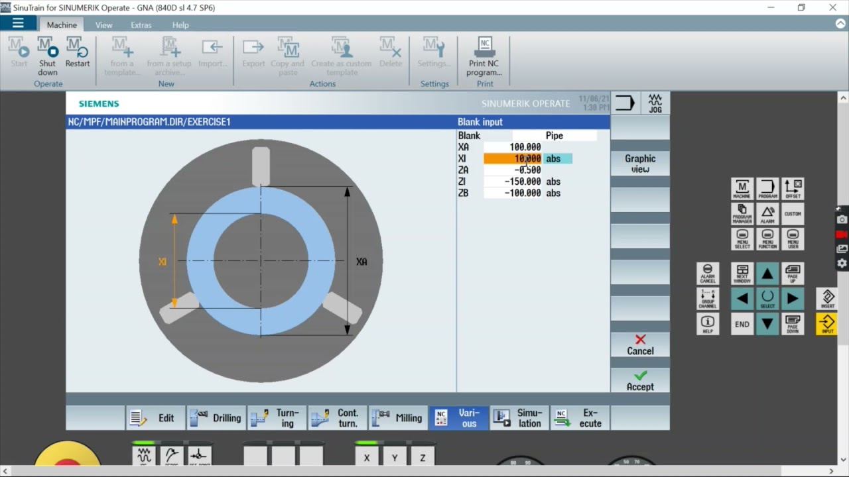Screen dimensions: 849x477
Task: Click the red video record icon
Action: [x=842, y=235]
